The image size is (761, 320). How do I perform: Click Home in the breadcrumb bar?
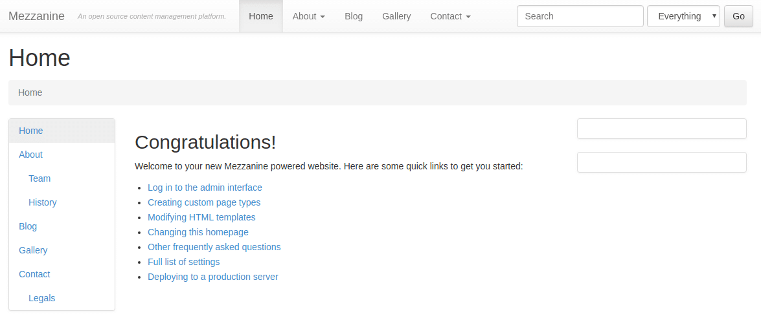point(30,92)
